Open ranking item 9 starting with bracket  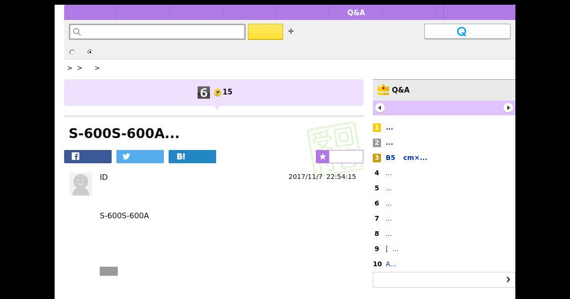[392, 249]
